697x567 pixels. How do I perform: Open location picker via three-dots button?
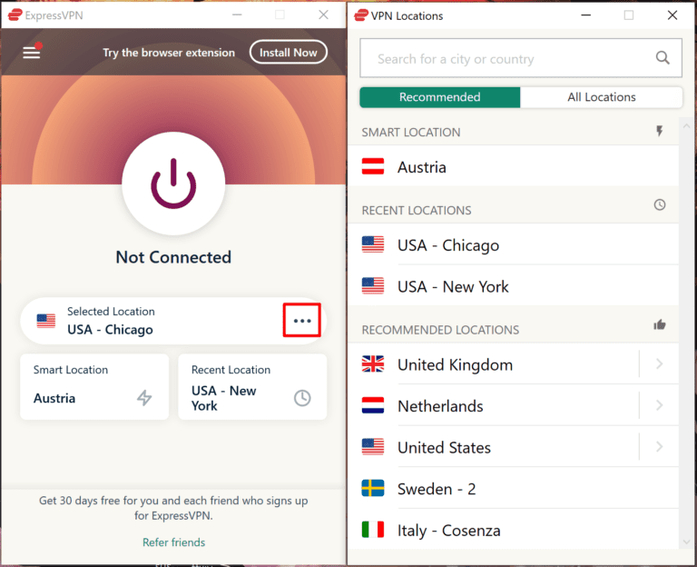tap(302, 321)
